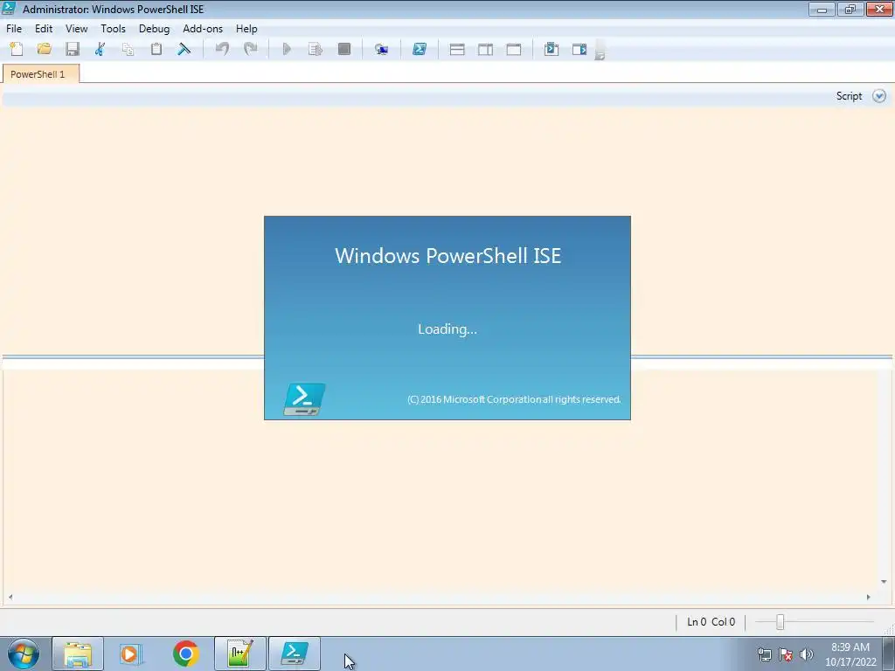
Task: Save the script with the floppy disk icon
Action: click(x=73, y=49)
